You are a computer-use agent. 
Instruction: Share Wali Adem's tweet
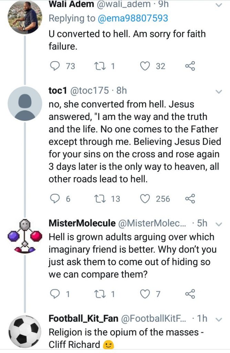[190, 66]
